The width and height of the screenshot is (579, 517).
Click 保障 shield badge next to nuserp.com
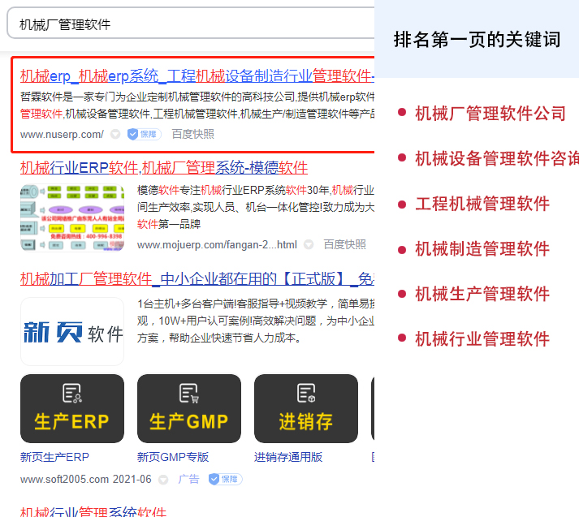click(144, 135)
